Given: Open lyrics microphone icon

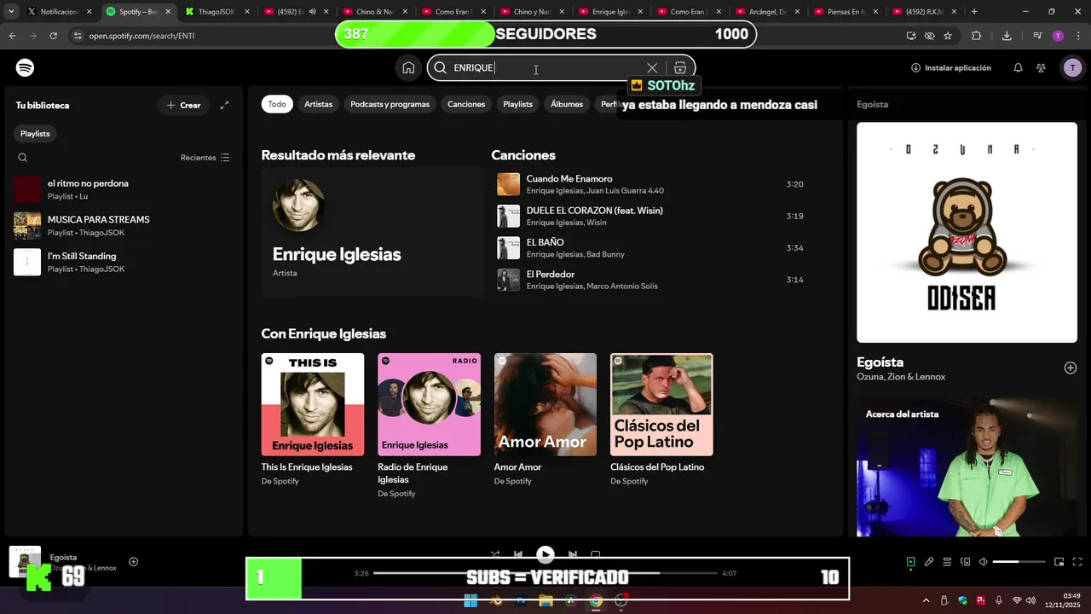Looking at the screenshot, I should pyautogui.click(x=929, y=562).
